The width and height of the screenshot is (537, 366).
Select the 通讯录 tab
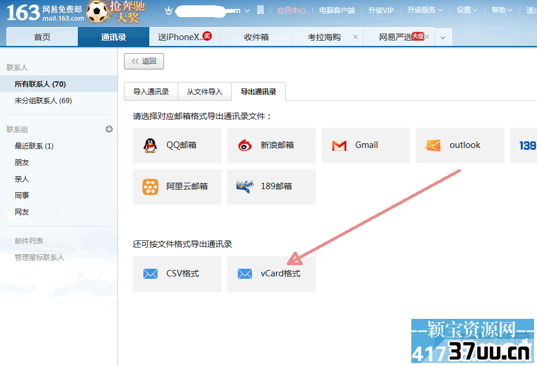tap(113, 37)
